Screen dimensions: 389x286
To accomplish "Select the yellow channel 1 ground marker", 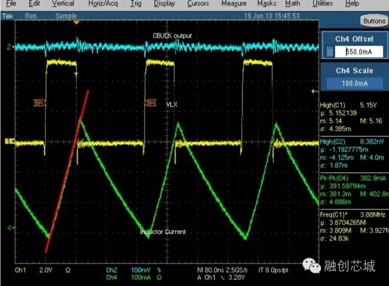I will [9, 142].
